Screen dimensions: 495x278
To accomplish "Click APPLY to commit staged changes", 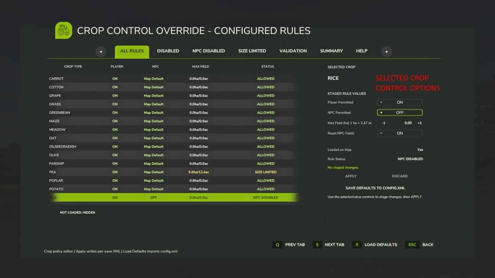I will pyautogui.click(x=351, y=176).
